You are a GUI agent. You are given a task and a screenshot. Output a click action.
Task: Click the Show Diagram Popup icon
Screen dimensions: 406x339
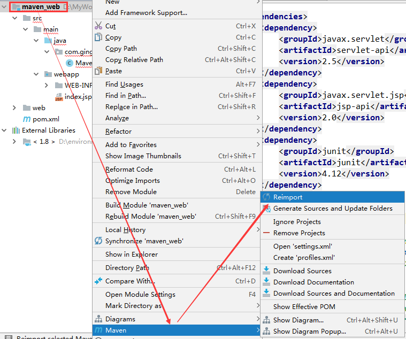click(x=266, y=331)
